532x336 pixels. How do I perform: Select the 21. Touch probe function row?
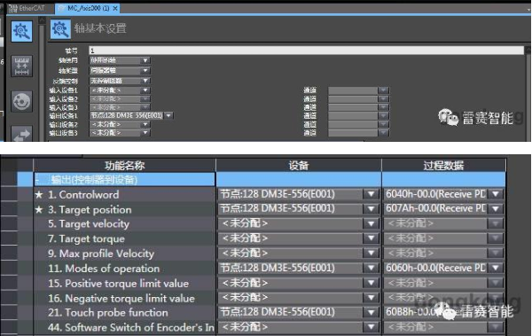(x=124, y=313)
